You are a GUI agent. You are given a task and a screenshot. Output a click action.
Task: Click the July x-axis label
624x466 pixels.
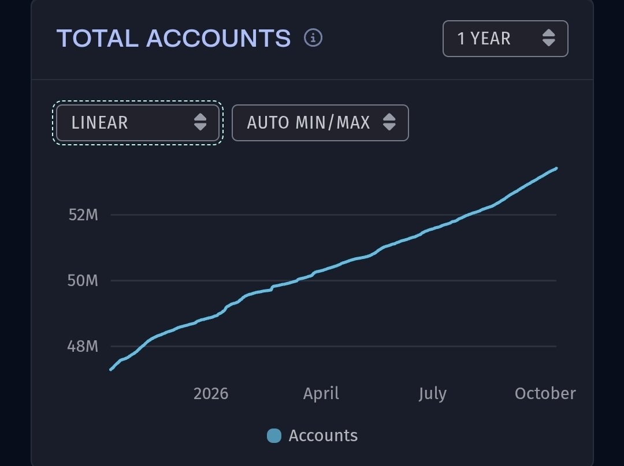(x=433, y=394)
